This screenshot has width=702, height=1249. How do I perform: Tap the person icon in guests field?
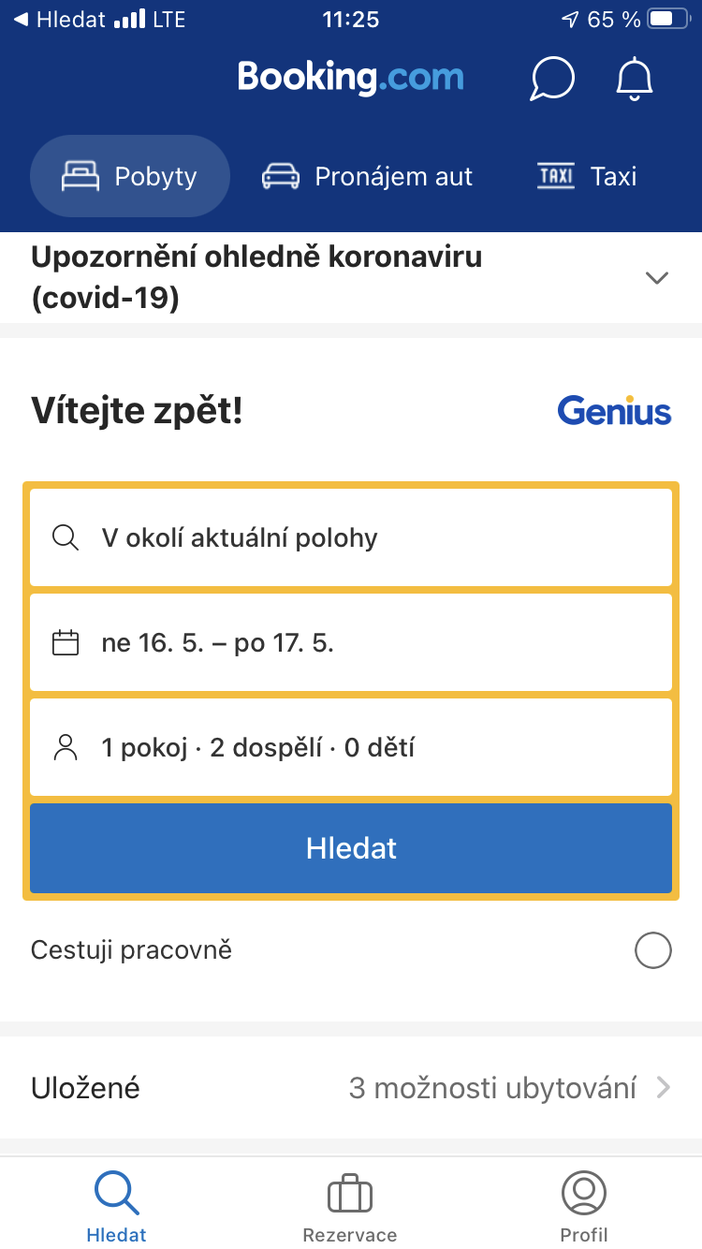(66, 748)
